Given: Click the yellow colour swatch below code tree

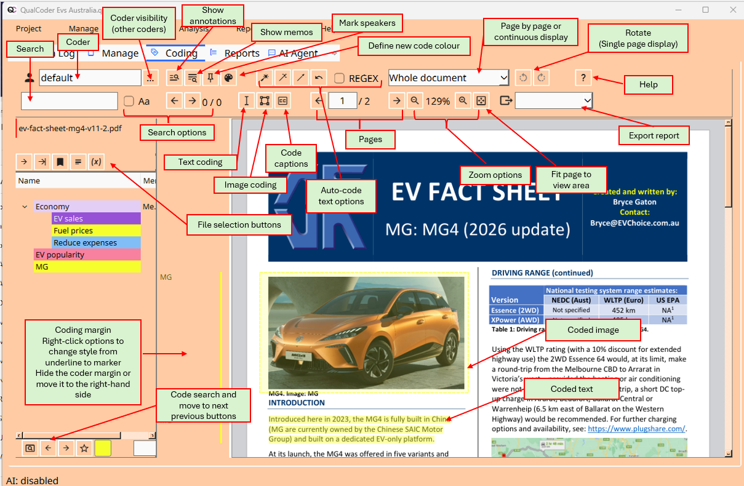Looking at the screenshot, I should [x=103, y=448].
